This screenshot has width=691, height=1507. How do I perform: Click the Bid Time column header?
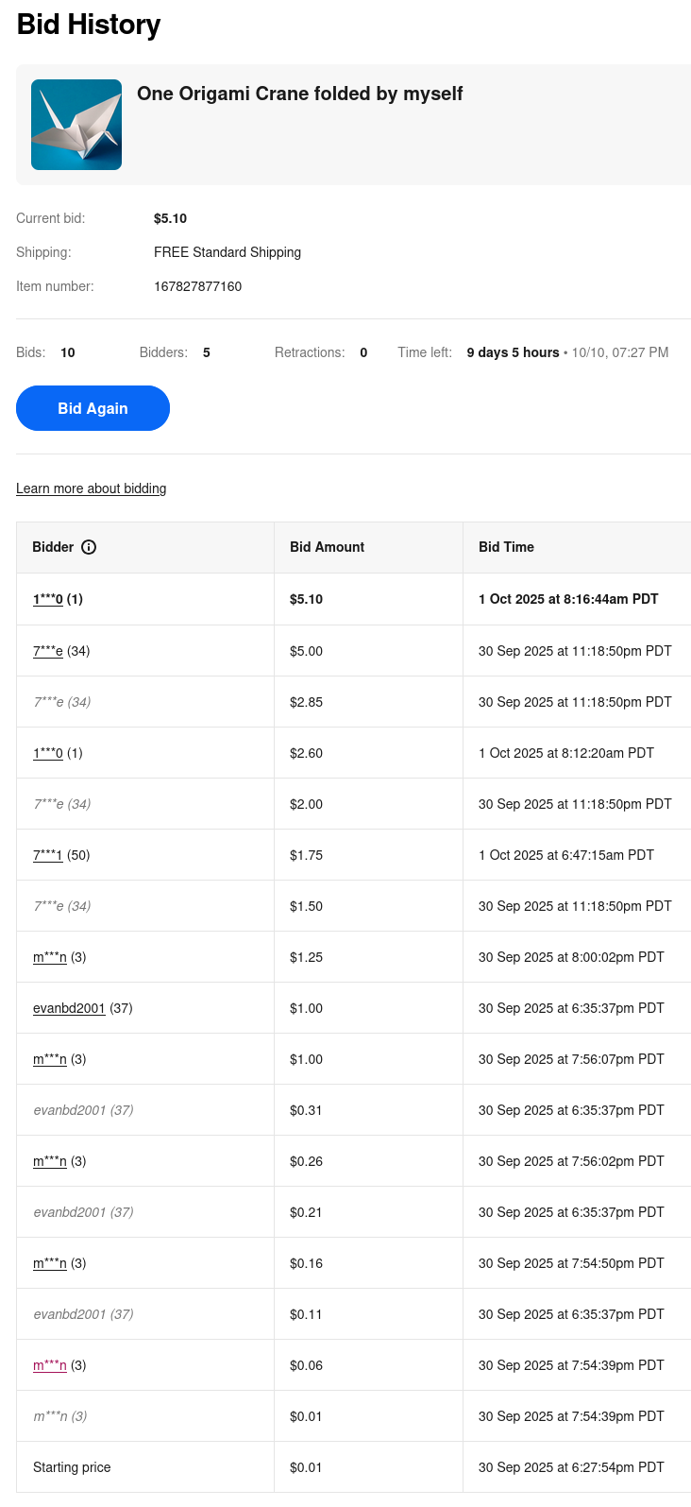tap(506, 547)
